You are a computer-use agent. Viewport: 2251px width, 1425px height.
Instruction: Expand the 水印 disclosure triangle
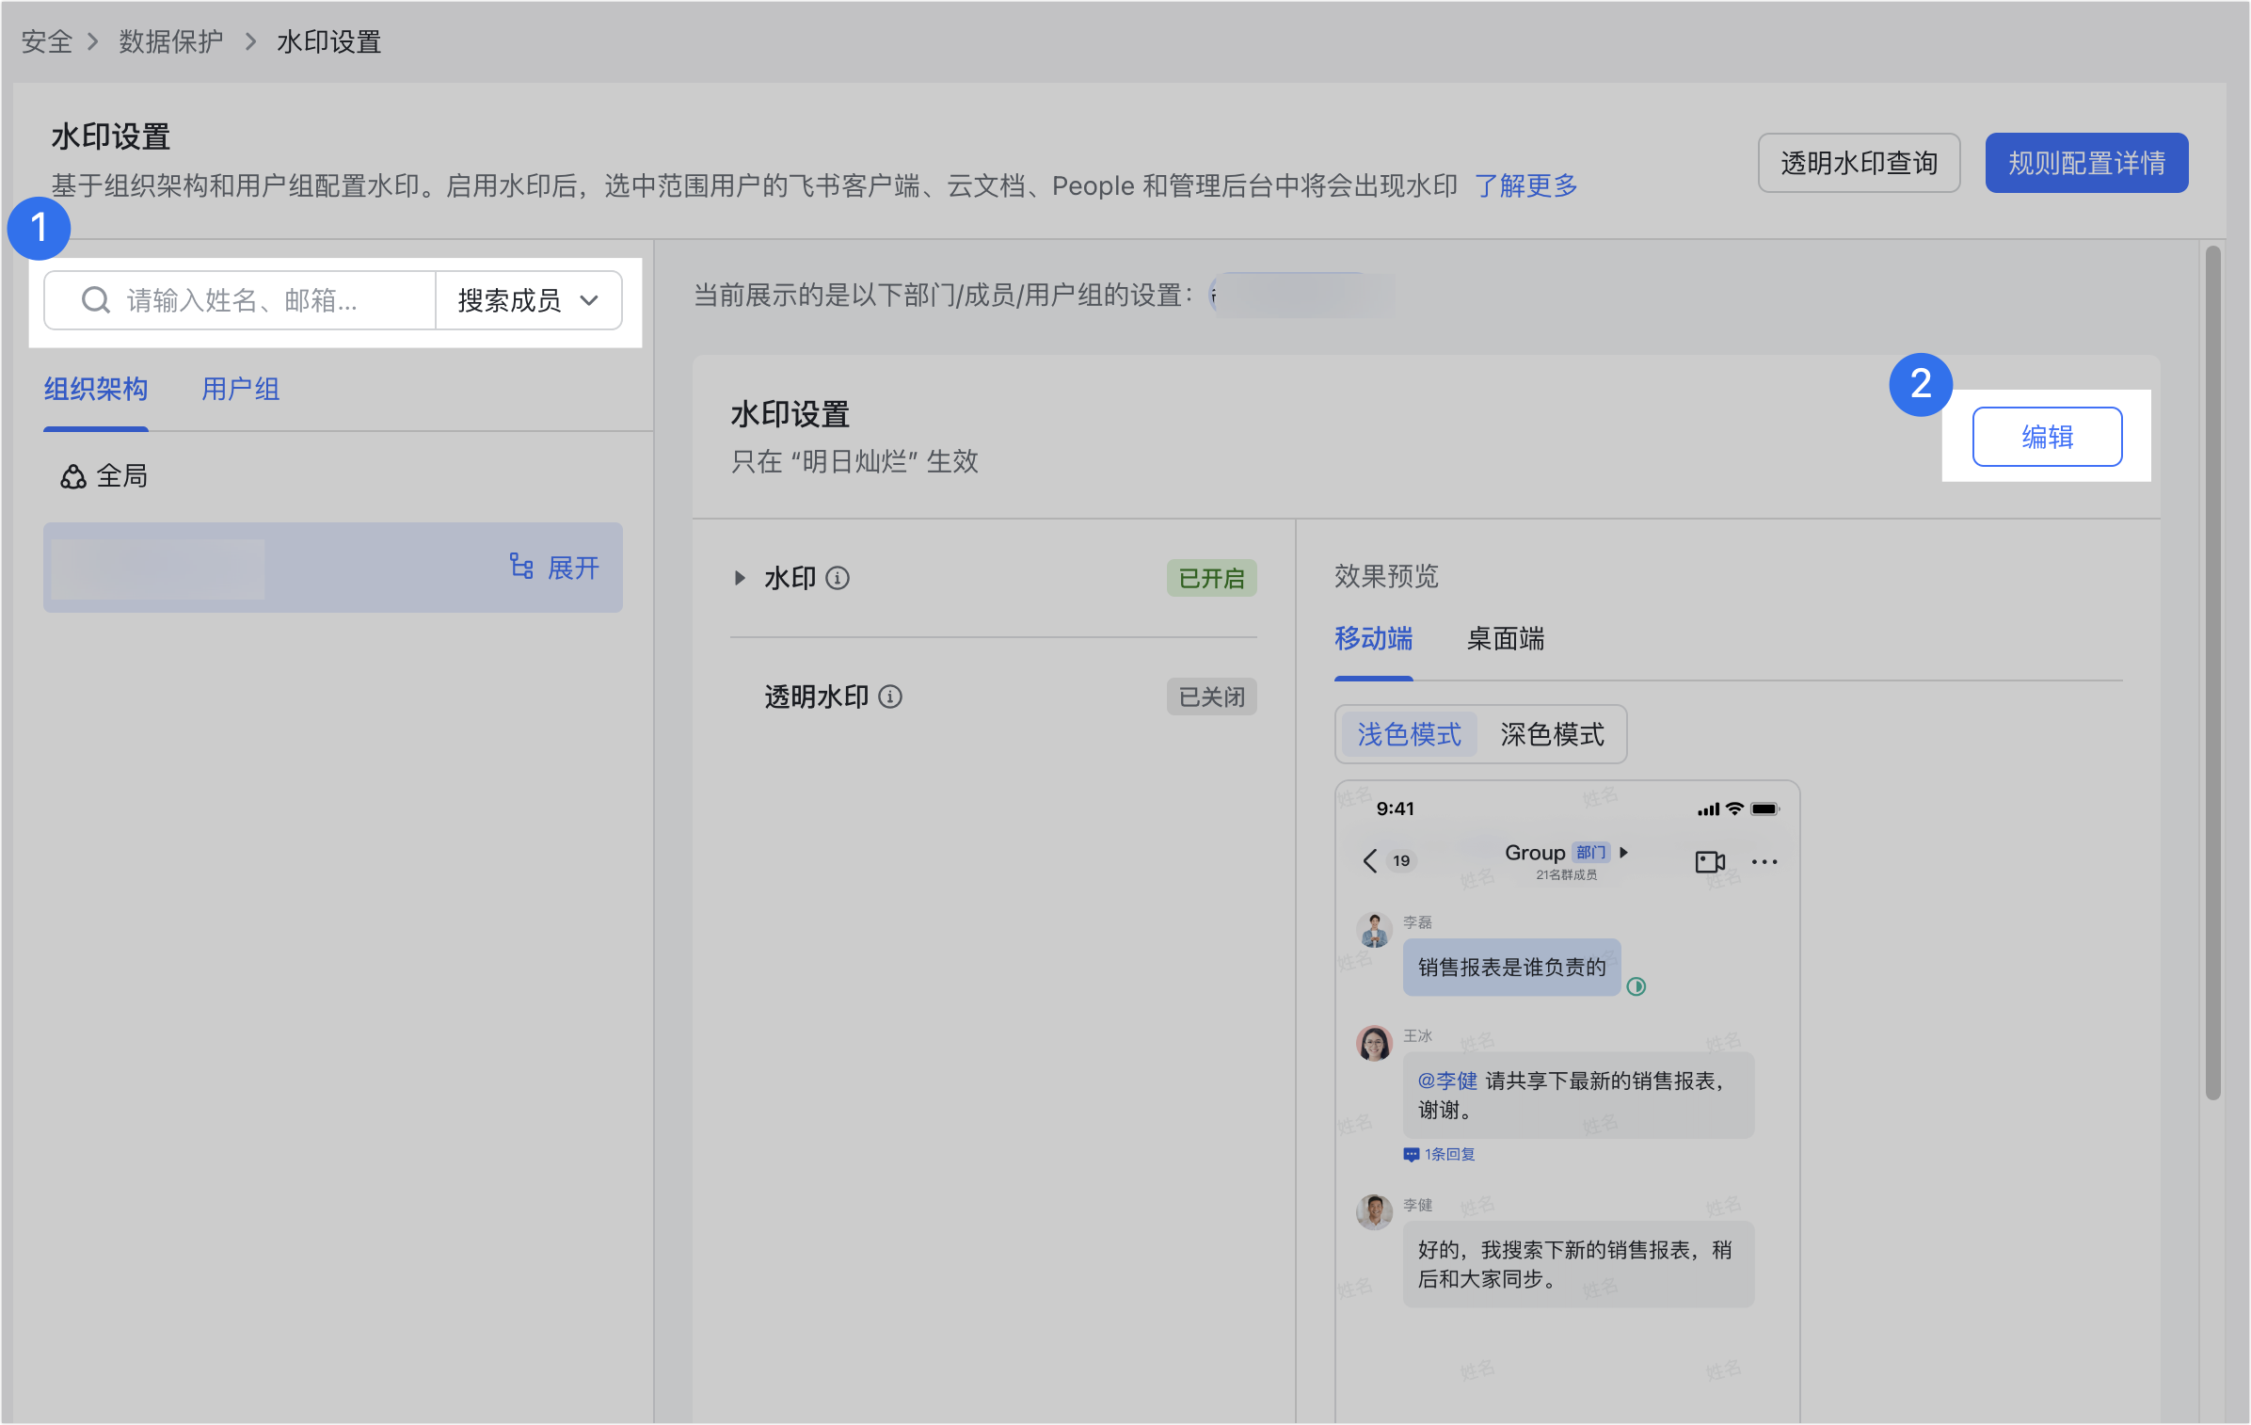[740, 578]
